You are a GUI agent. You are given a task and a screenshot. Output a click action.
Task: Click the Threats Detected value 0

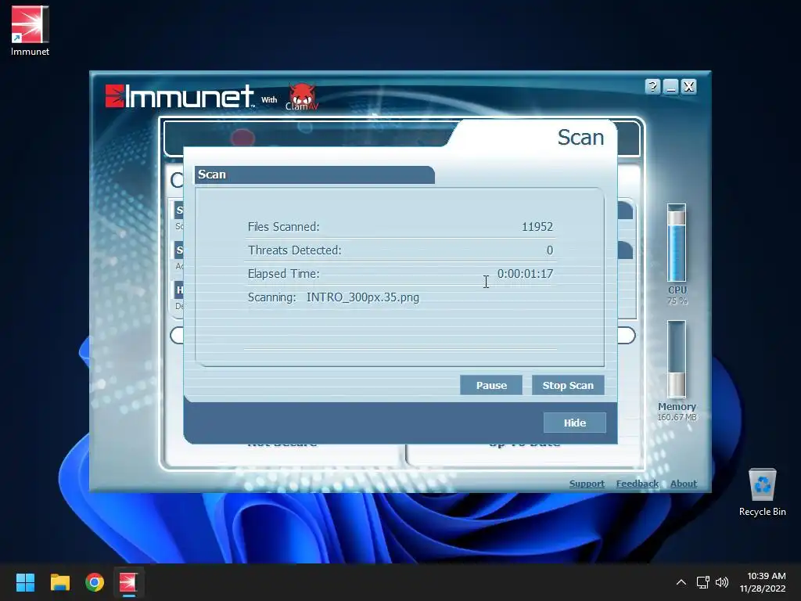[550, 250]
